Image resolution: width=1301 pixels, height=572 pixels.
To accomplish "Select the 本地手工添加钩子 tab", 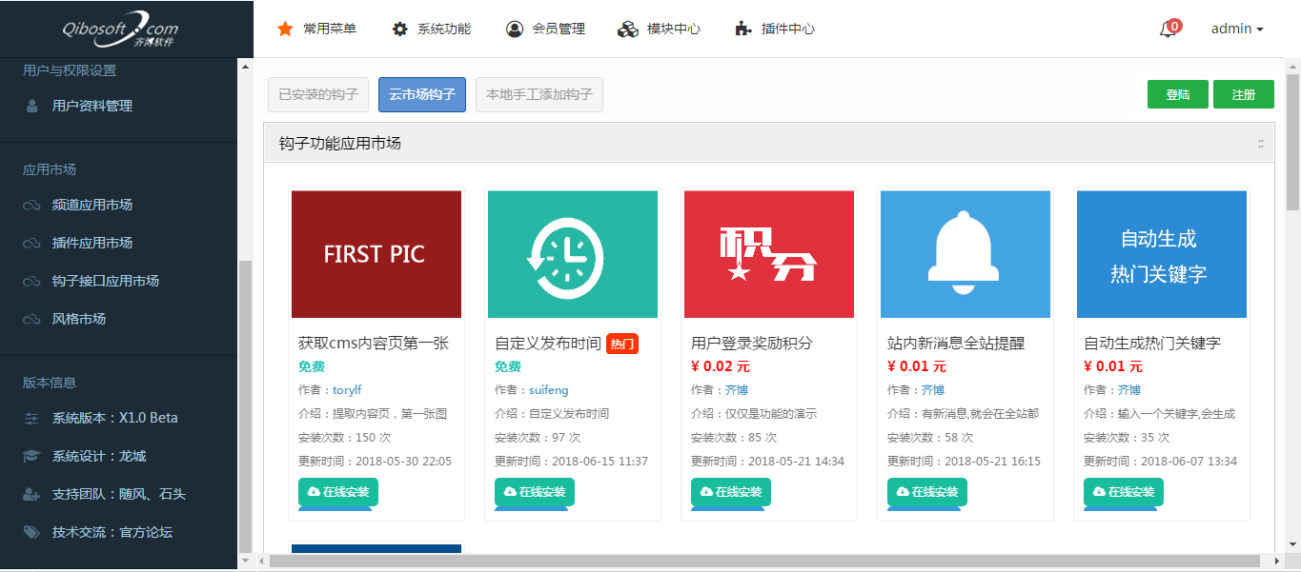I will [539, 94].
